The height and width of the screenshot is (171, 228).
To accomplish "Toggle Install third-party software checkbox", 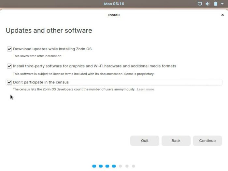I will click(x=9, y=66).
